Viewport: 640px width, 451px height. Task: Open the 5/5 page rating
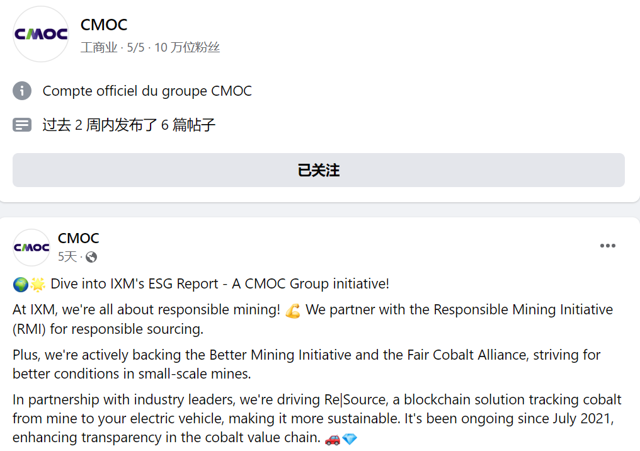click(135, 47)
